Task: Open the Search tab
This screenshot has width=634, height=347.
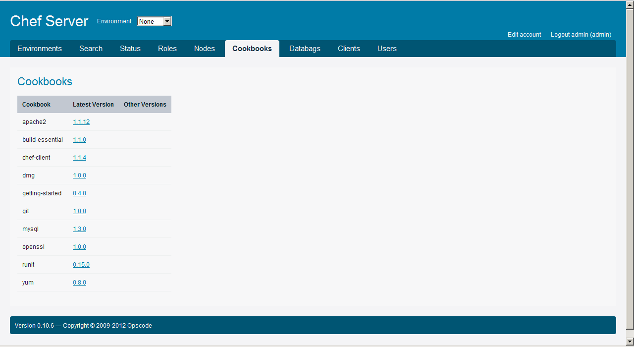Action: [x=91, y=49]
